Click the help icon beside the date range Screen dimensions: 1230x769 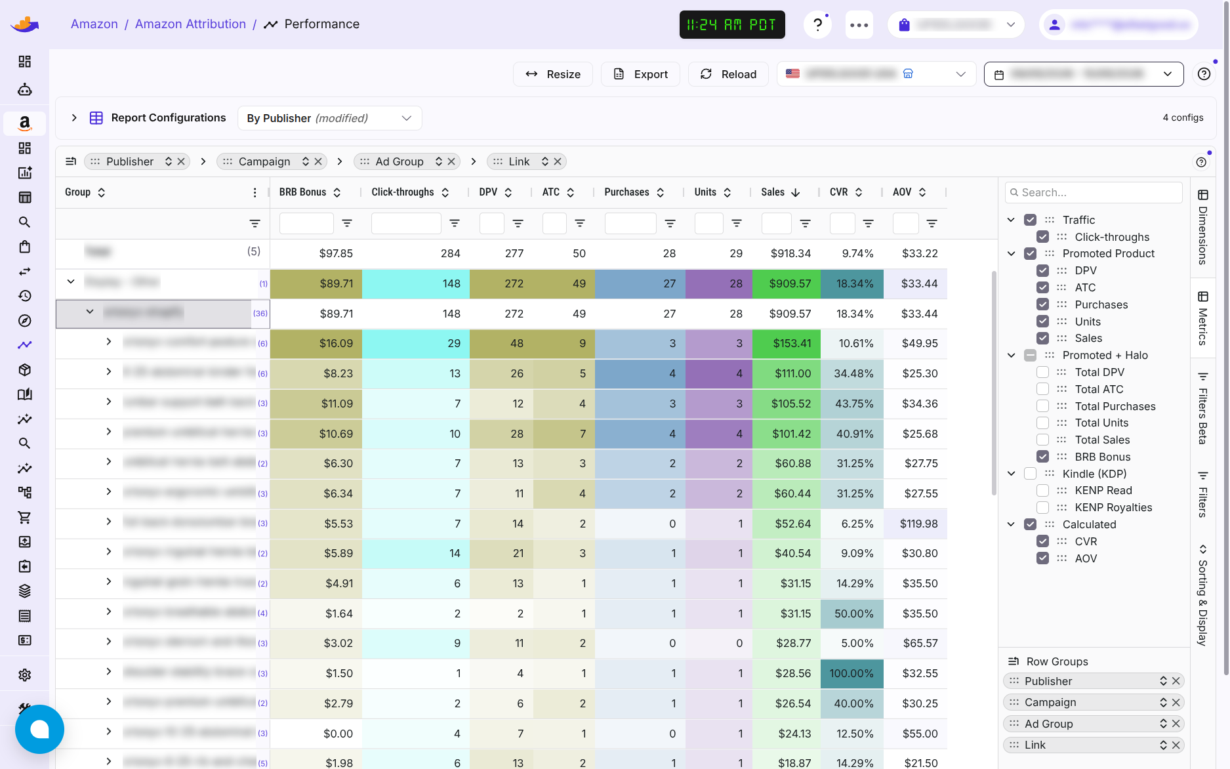(x=1204, y=74)
